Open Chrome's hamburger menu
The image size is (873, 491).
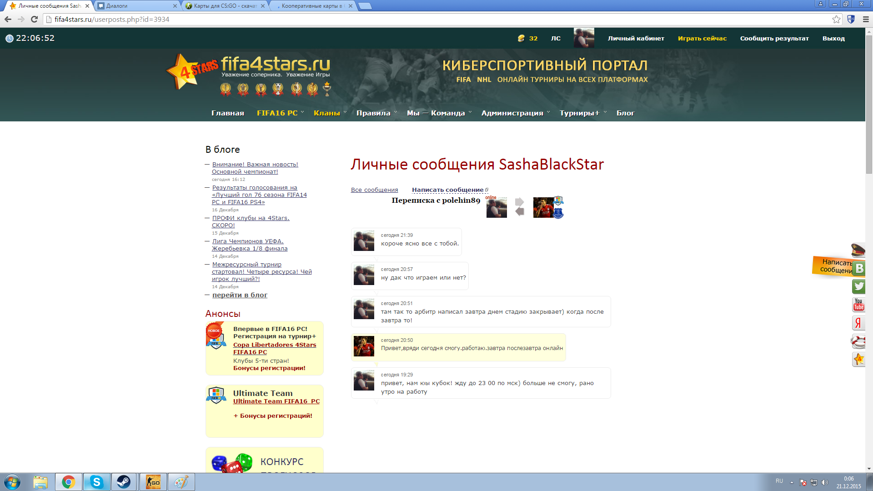(x=866, y=19)
